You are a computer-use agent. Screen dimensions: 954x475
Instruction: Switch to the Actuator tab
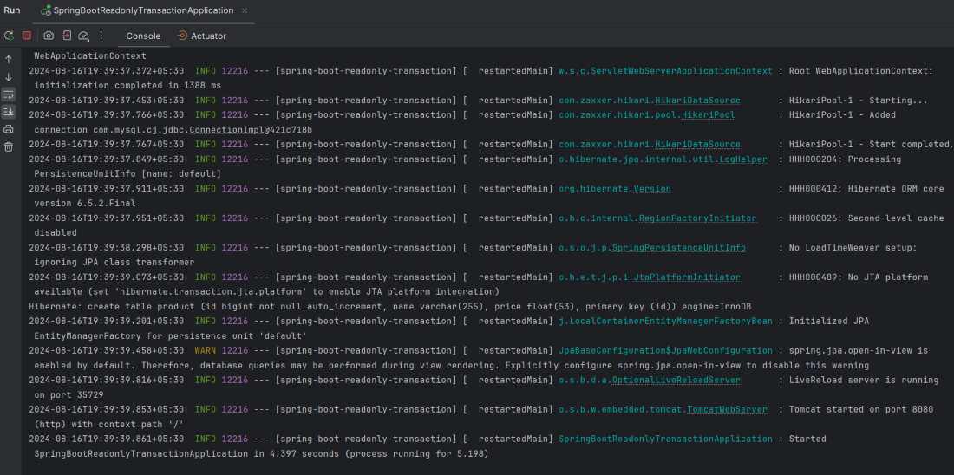(x=202, y=36)
